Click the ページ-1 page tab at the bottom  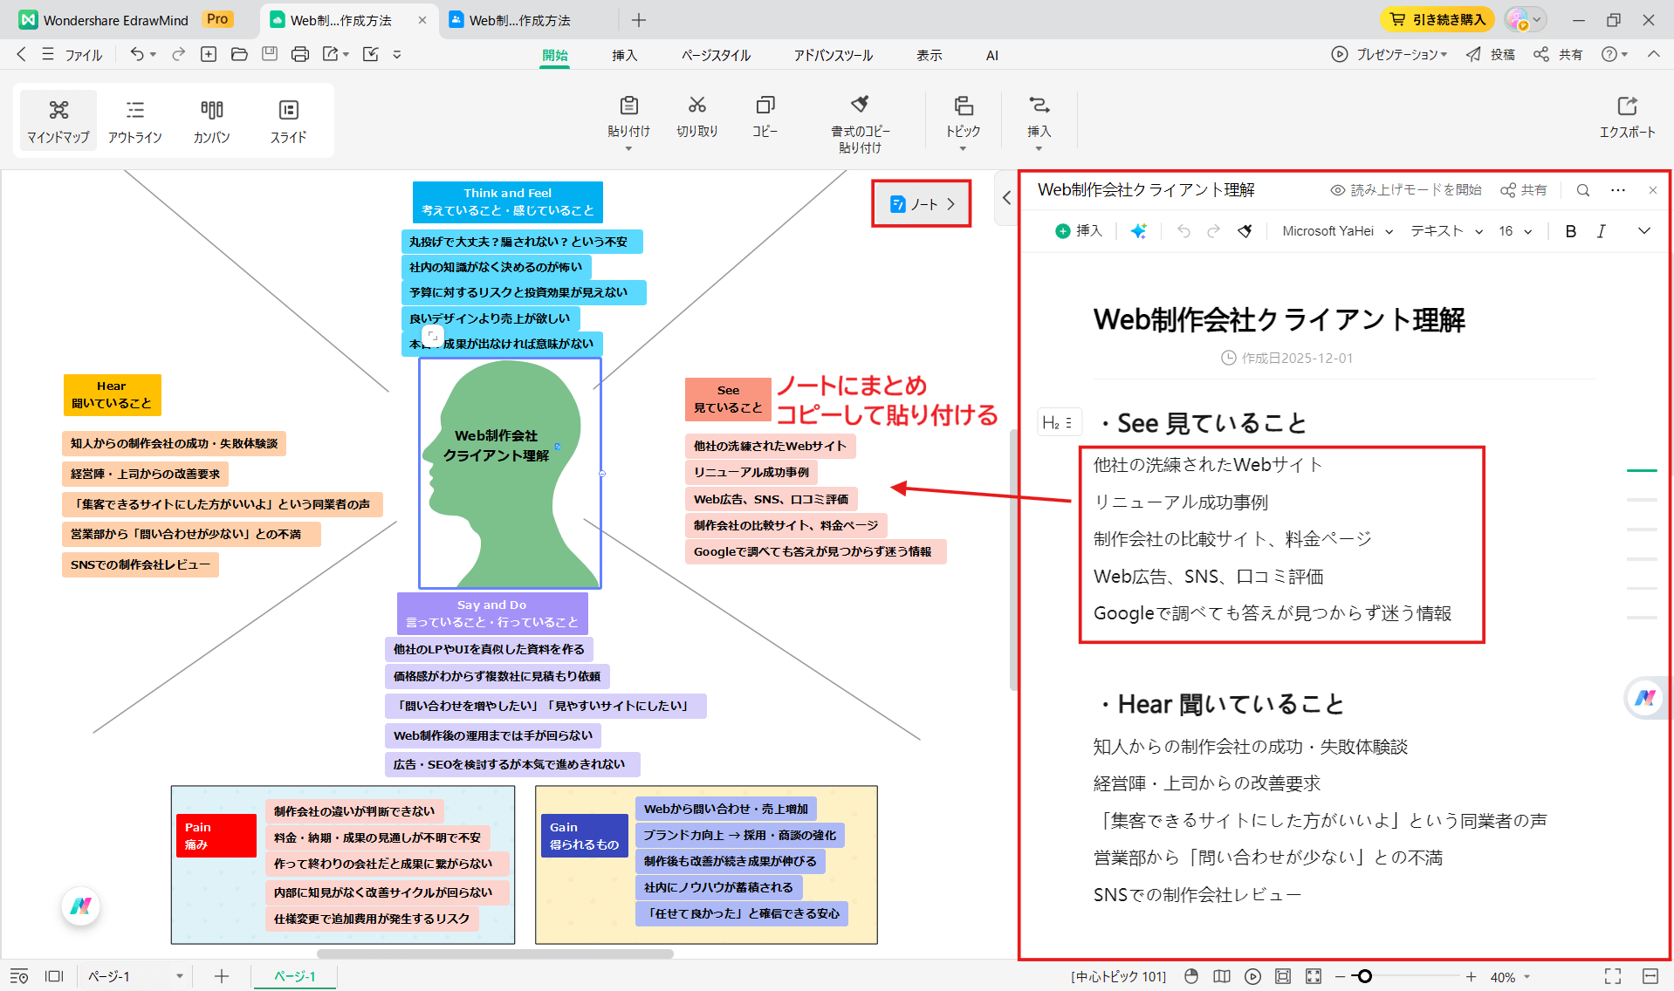[294, 976]
